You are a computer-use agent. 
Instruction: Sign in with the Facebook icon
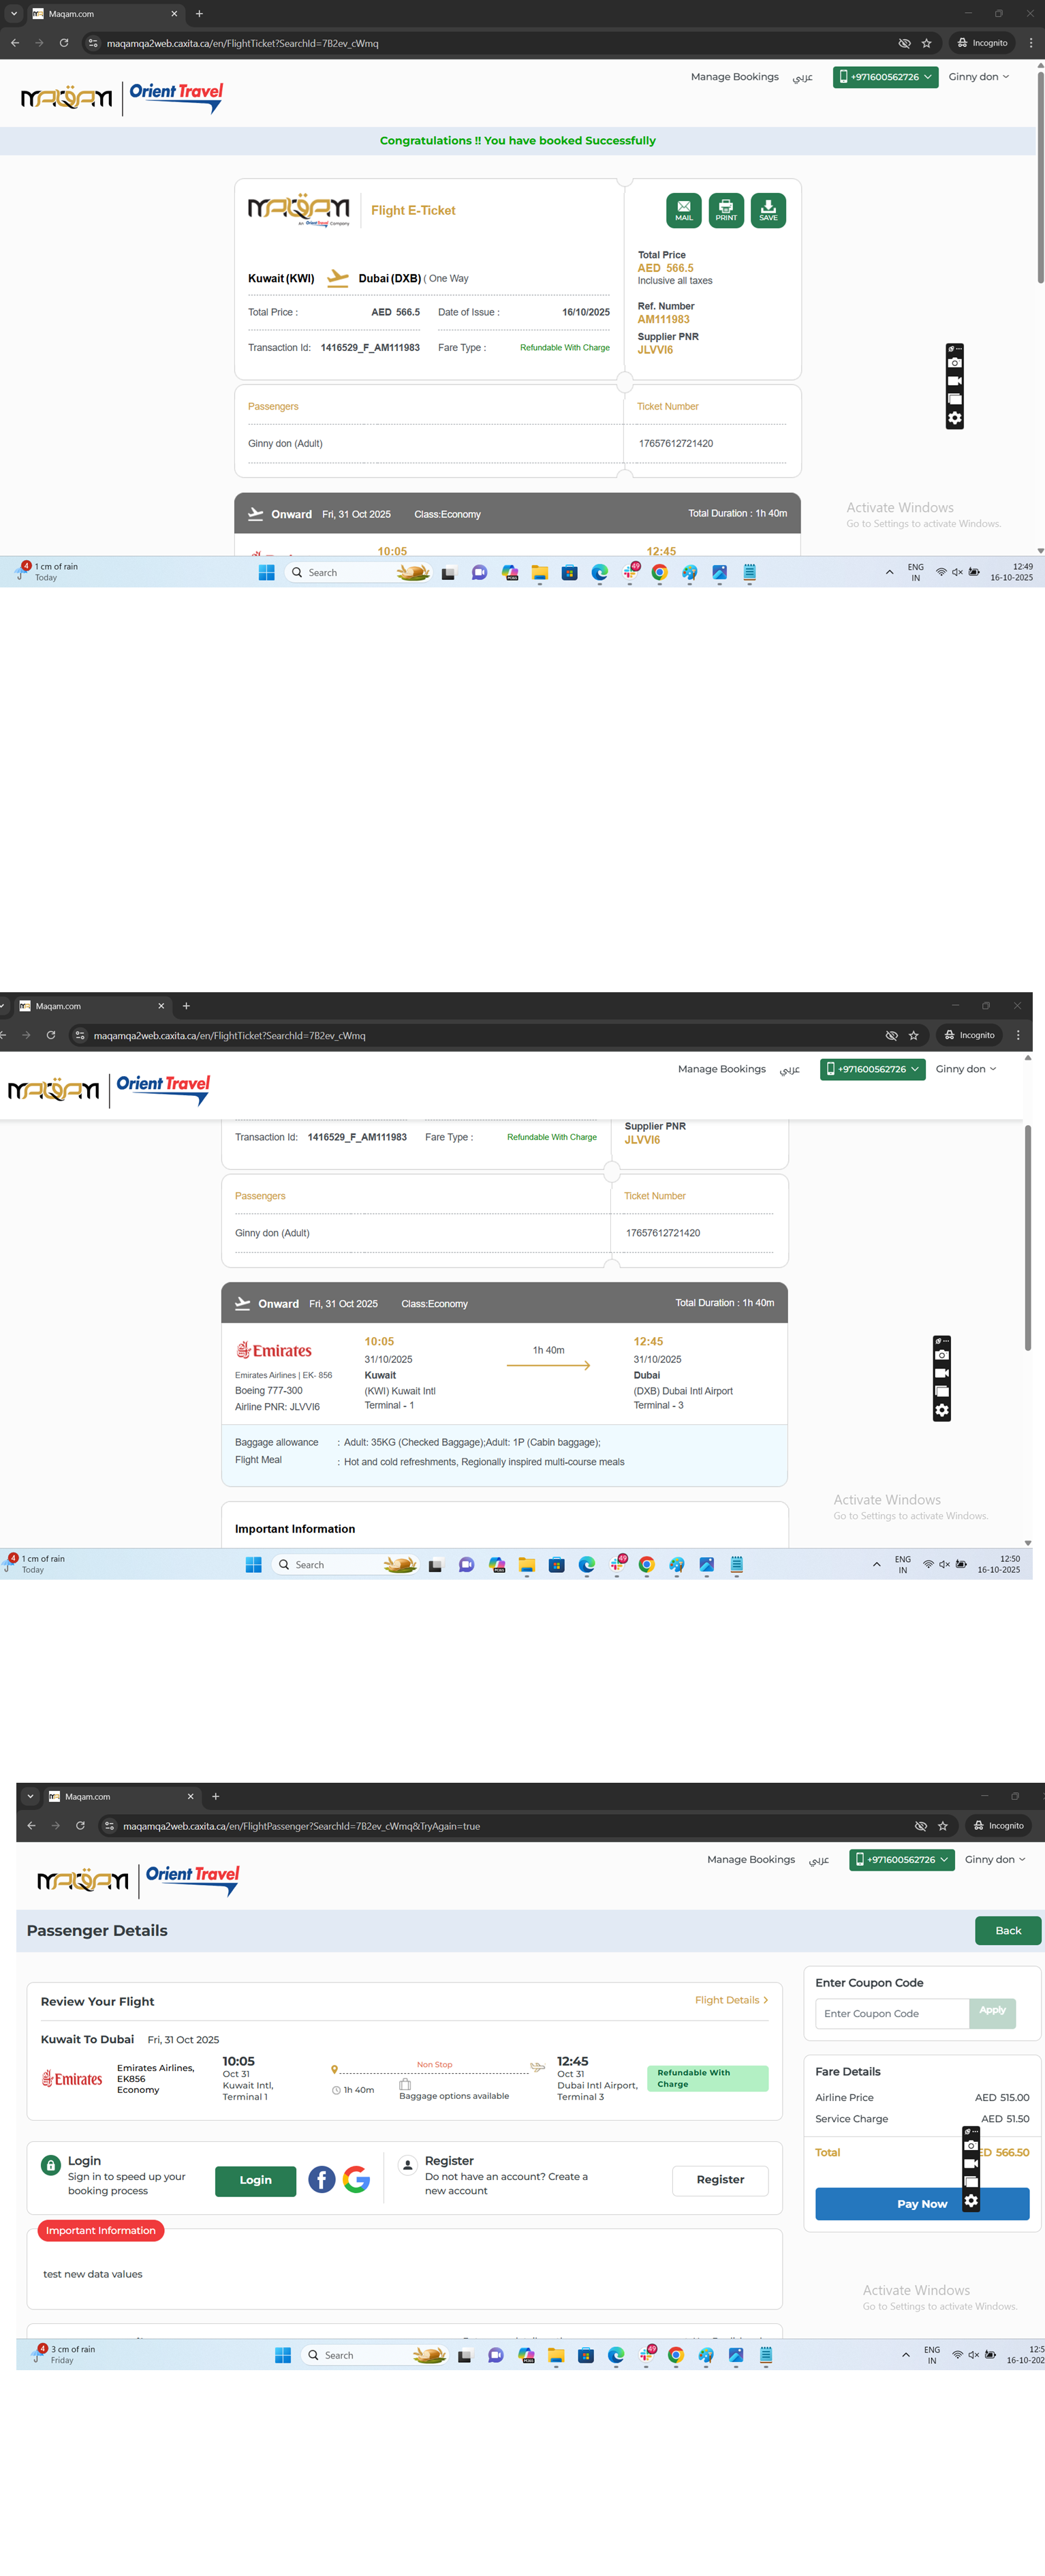pos(321,2179)
